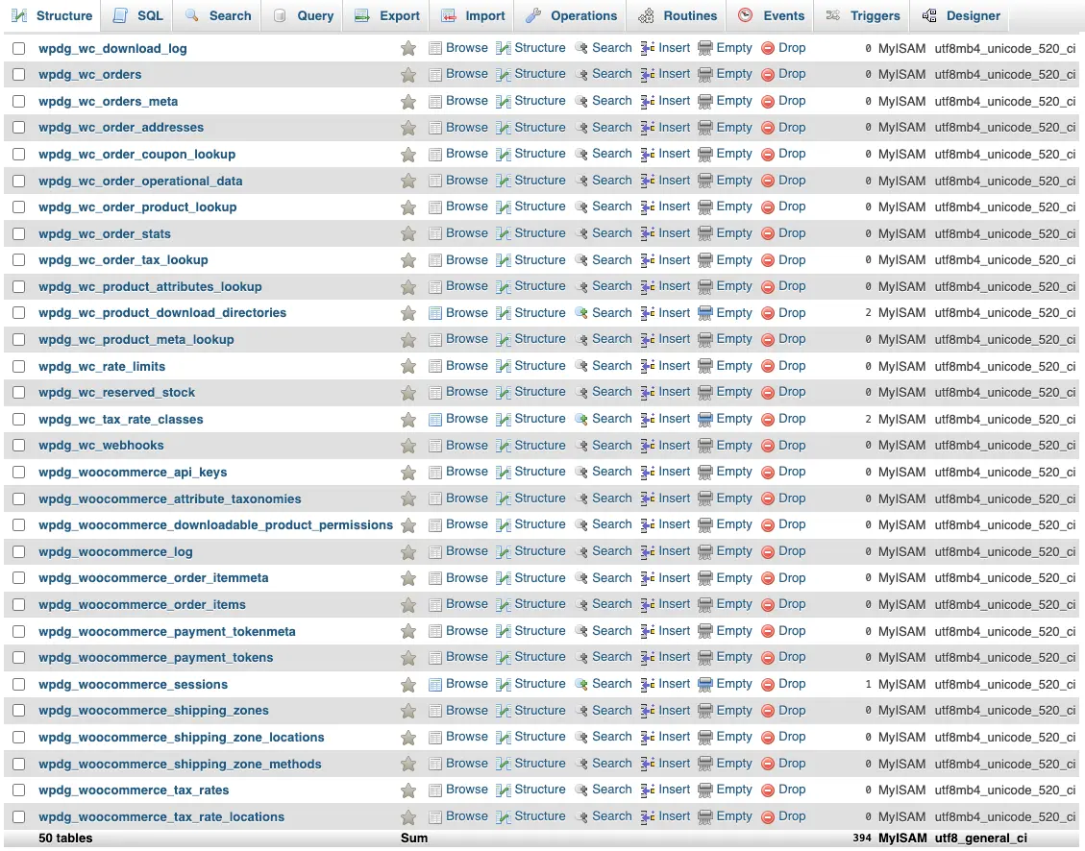Screen dimensions: 1085x851
Task: Toggle checkbox next to wpdg_woocommerce_tax_rate_locations
Action: (x=19, y=817)
